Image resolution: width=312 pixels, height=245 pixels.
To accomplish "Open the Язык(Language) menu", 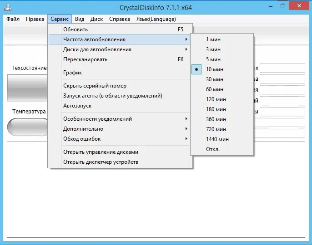I will [x=156, y=19].
